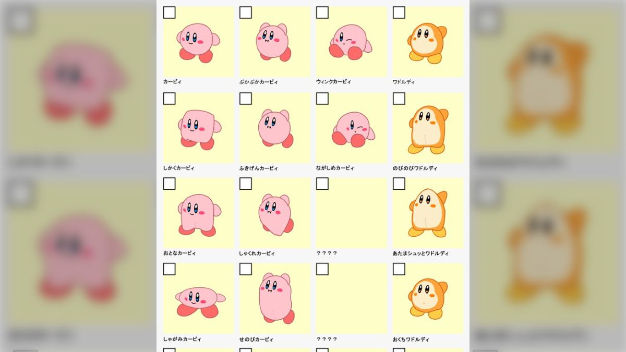Check the box for ふきげんカービィ
626x352 pixels.
[246, 99]
